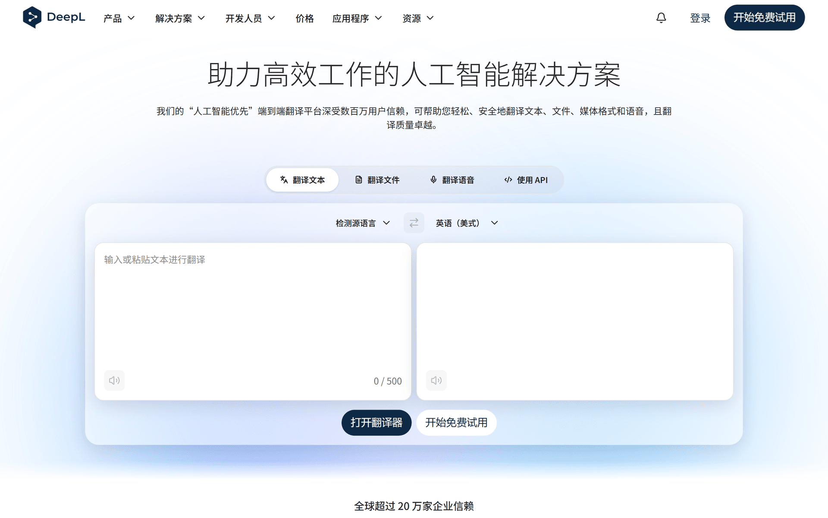Open the 使用 API tab

click(x=526, y=180)
